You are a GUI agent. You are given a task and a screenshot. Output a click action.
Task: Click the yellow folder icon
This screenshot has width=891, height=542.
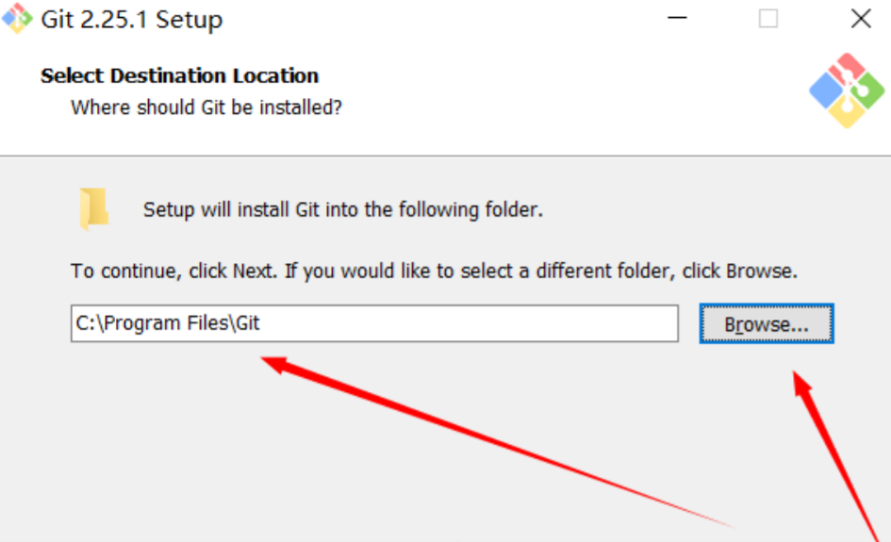point(93,208)
